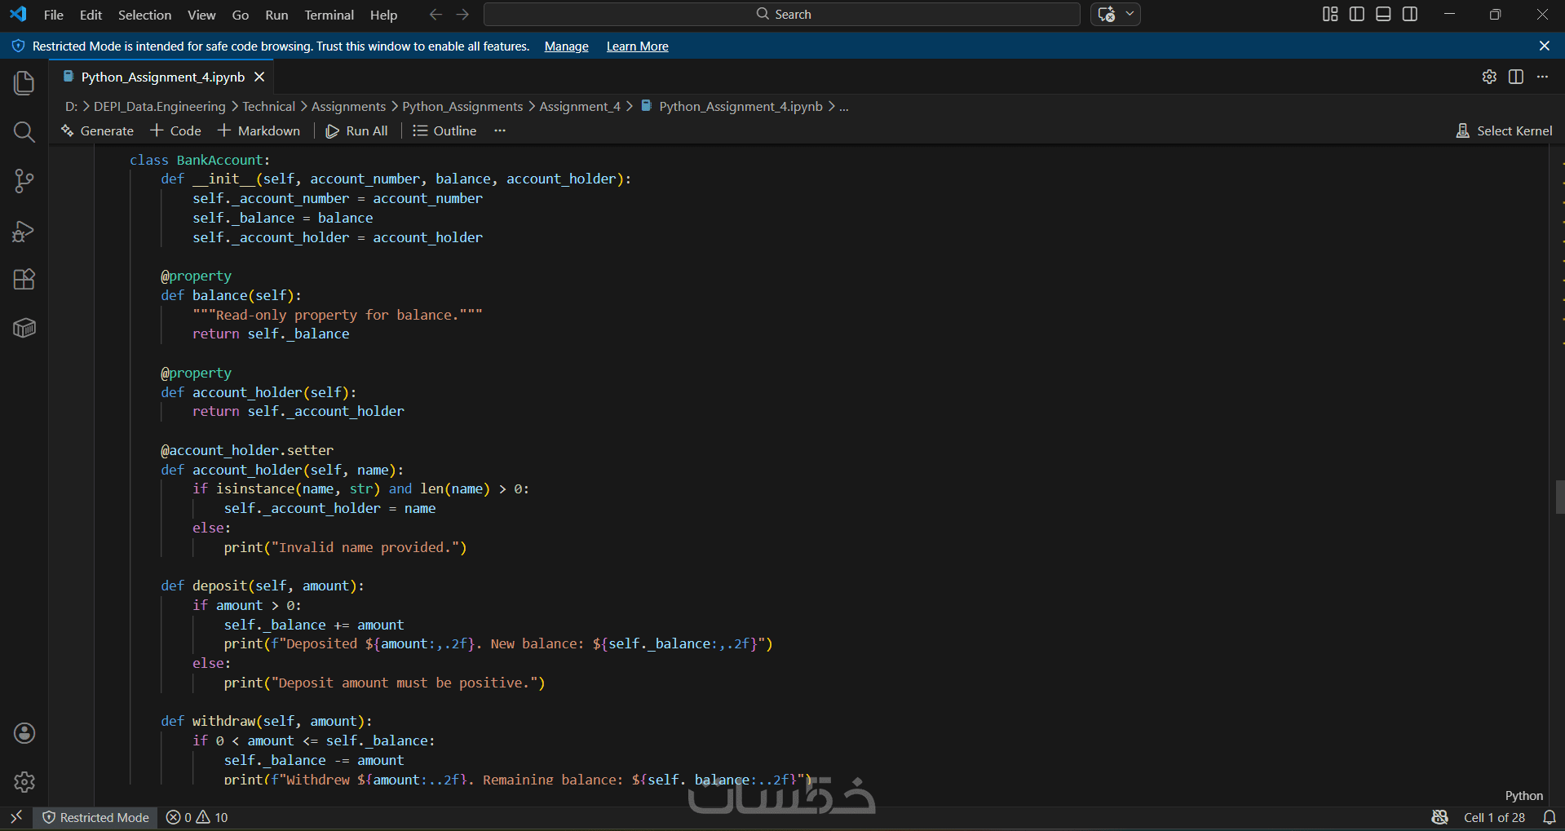
Task: Click the Restricted Mode status bar button
Action: tap(96, 817)
